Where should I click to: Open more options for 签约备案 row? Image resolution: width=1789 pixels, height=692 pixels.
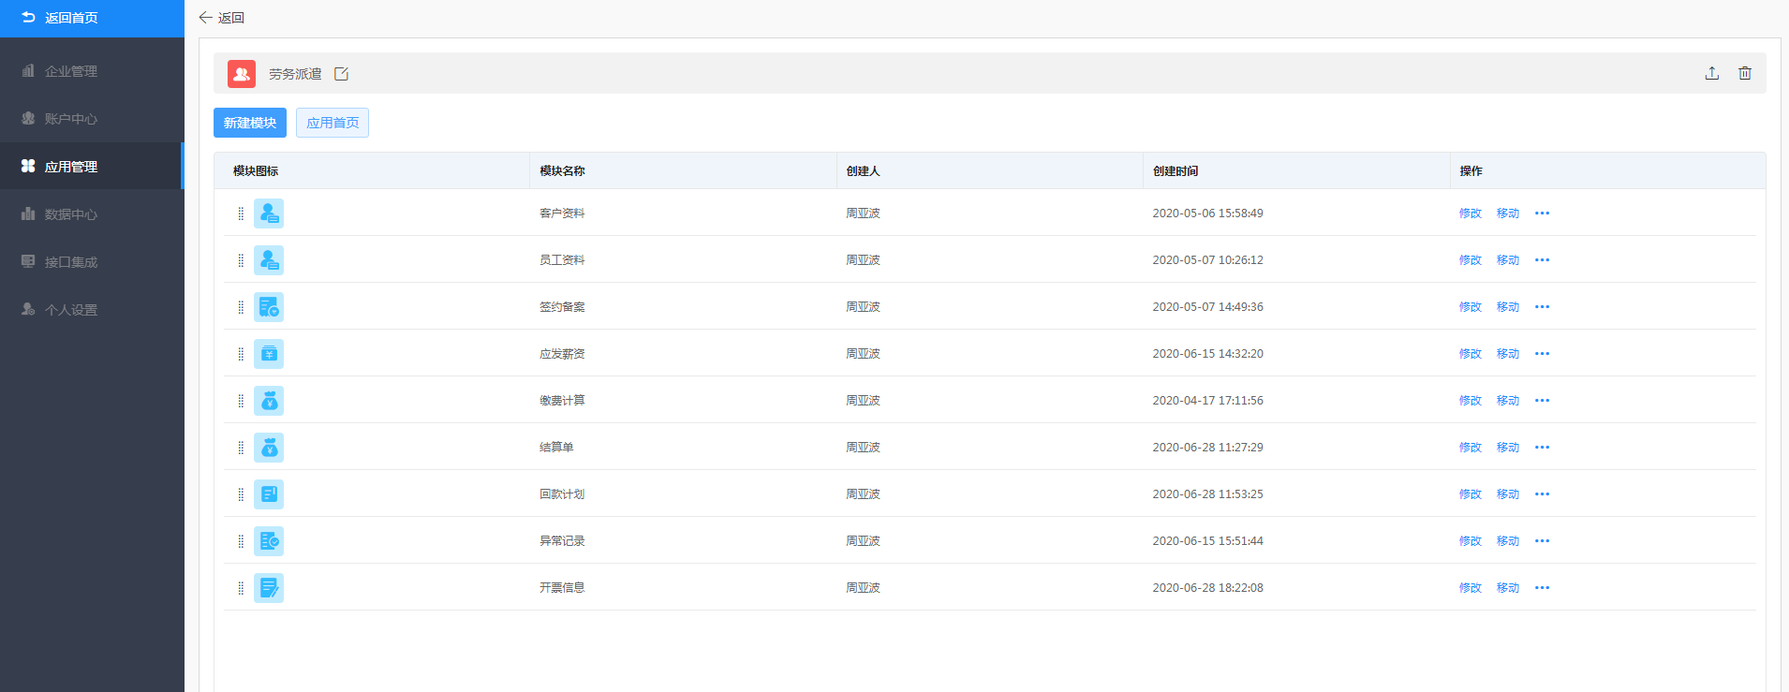tap(1542, 307)
